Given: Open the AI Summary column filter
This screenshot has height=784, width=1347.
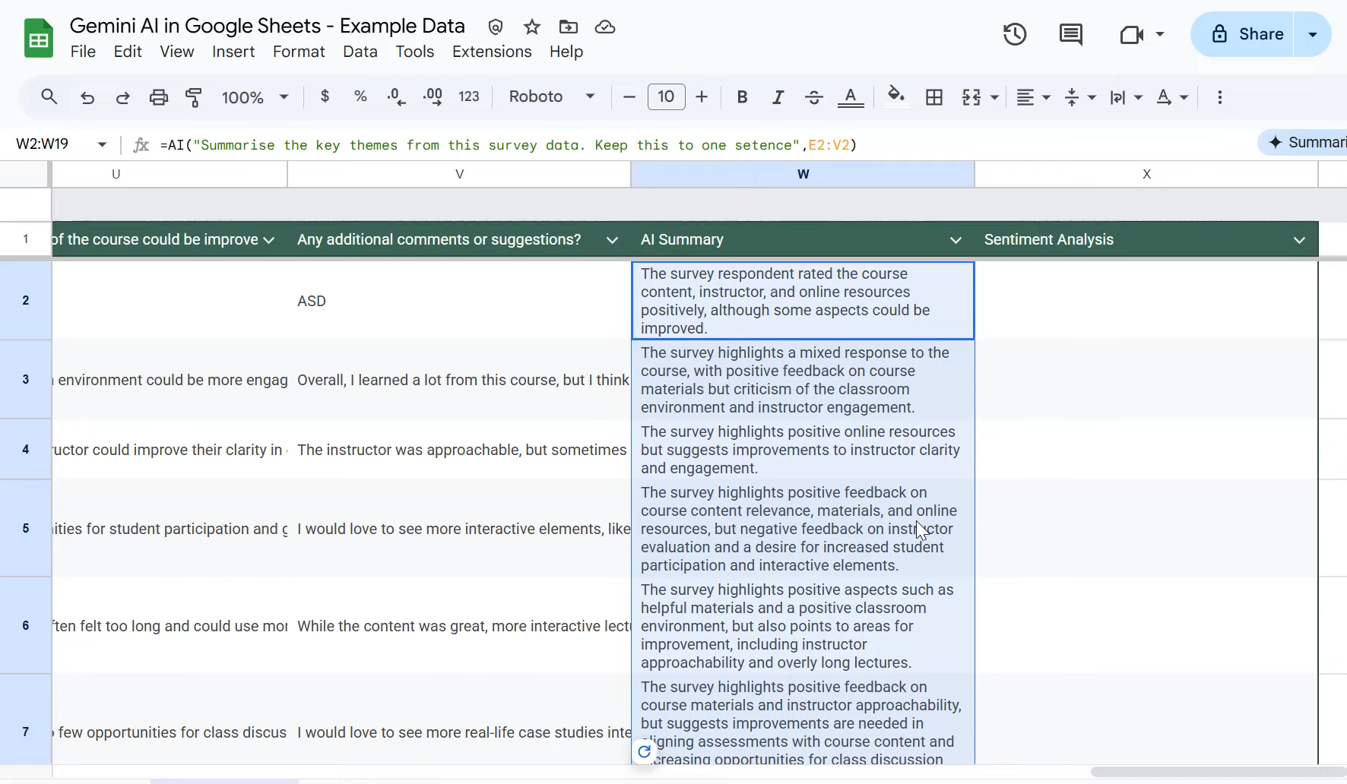Looking at the screenshot, I should 956,240.
